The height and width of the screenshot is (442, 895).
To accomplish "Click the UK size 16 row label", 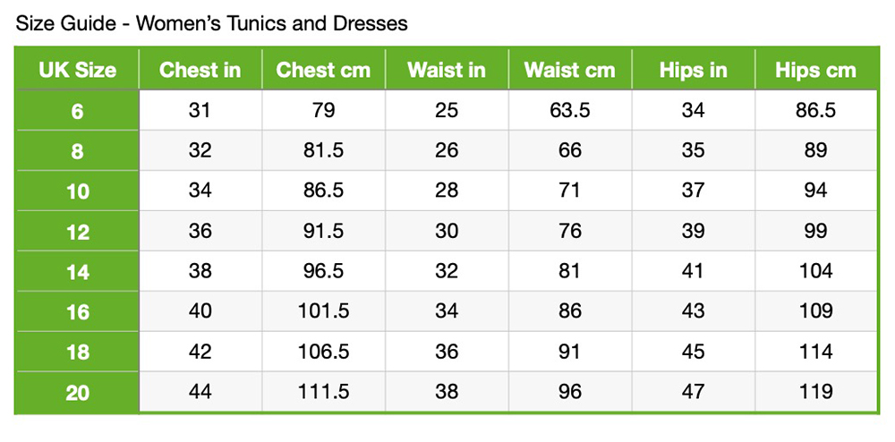I will [x=78, y=311].
